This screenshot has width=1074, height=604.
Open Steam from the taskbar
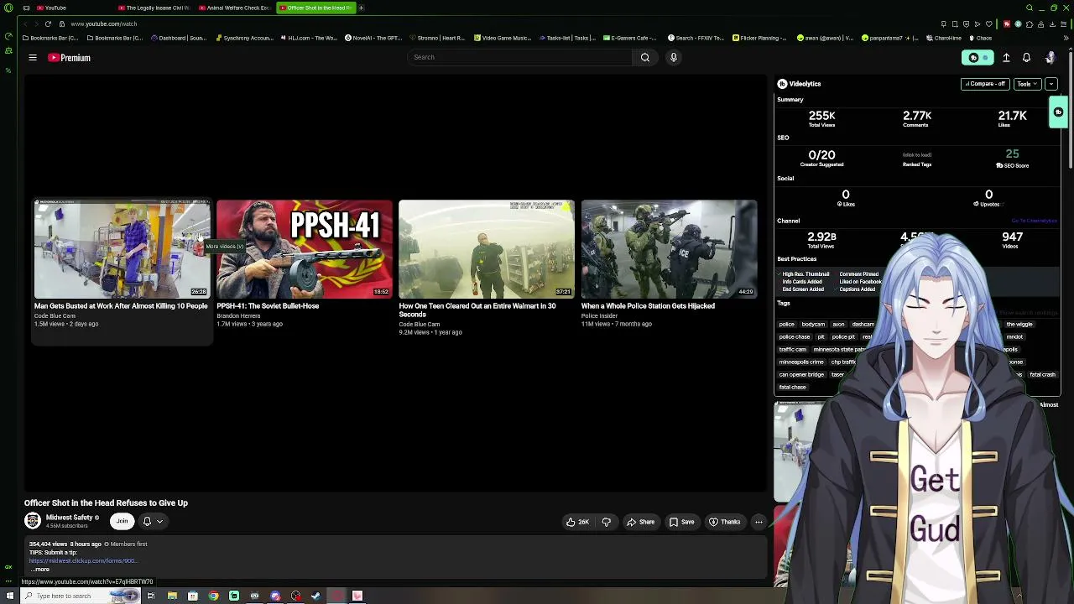(316, 596)
